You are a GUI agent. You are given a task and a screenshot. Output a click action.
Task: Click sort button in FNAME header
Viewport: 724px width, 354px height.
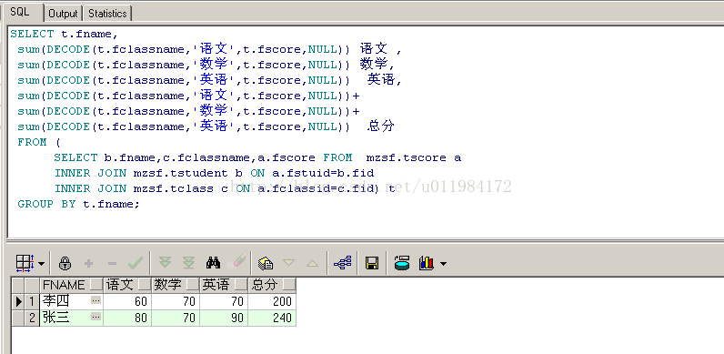(x=96, y=284)
